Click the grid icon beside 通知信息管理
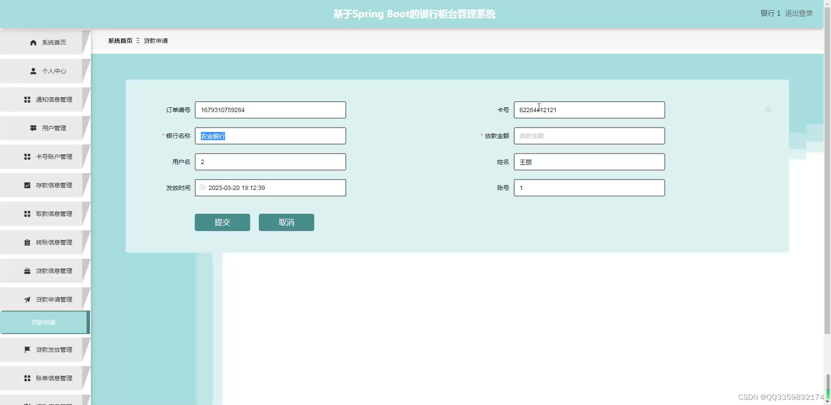831x405 pixels. coord(27,100)
